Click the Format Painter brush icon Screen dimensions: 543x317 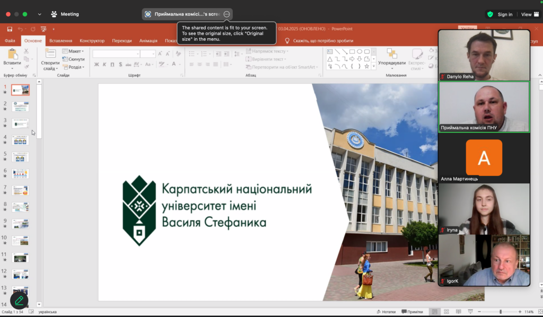(x=27, y=66)
